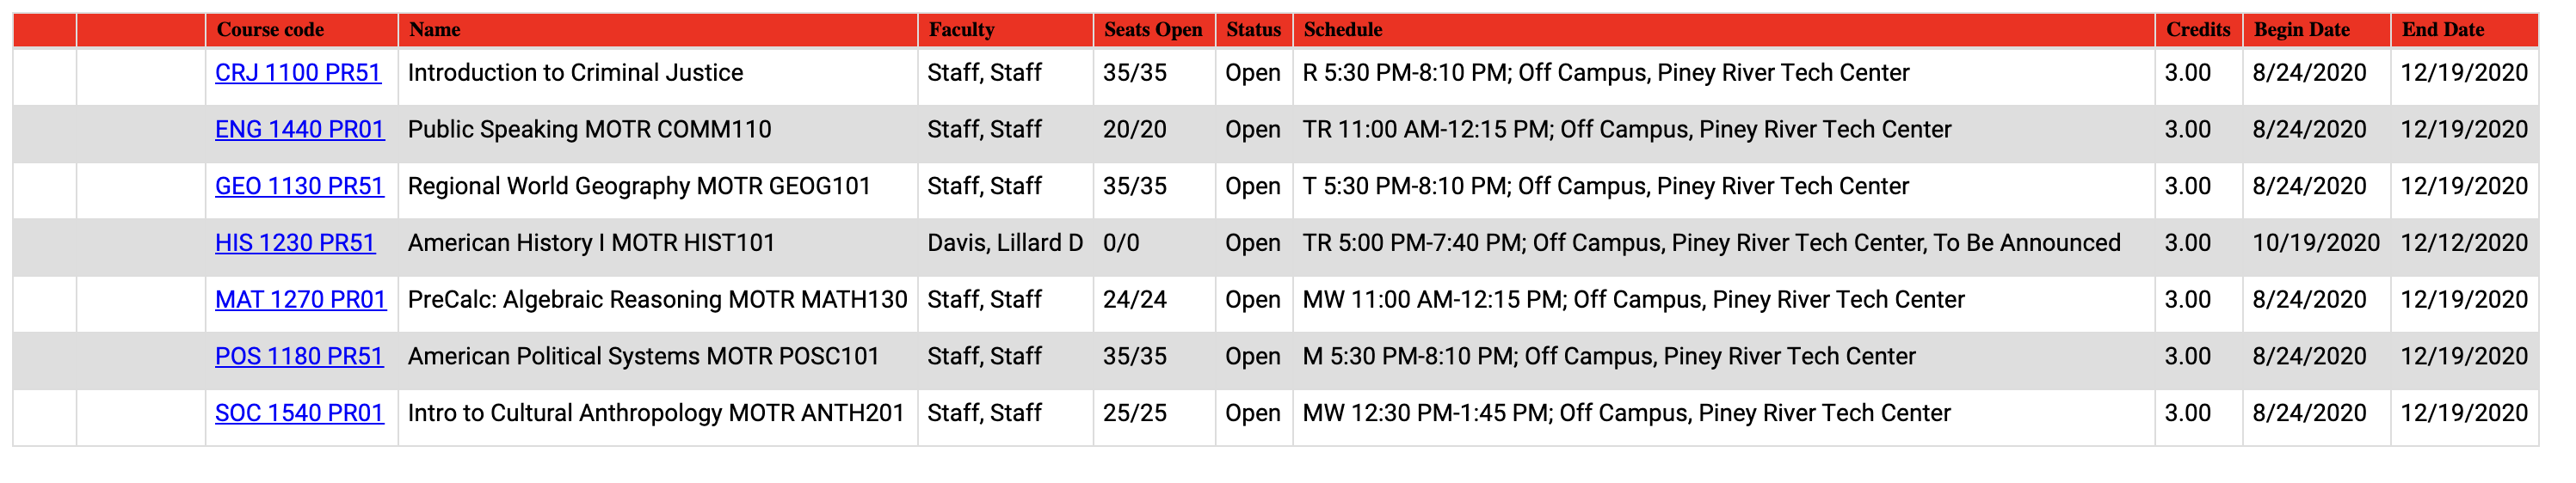Click the Seats Open column header
2576x483 pixels.
click(1154, 30)
